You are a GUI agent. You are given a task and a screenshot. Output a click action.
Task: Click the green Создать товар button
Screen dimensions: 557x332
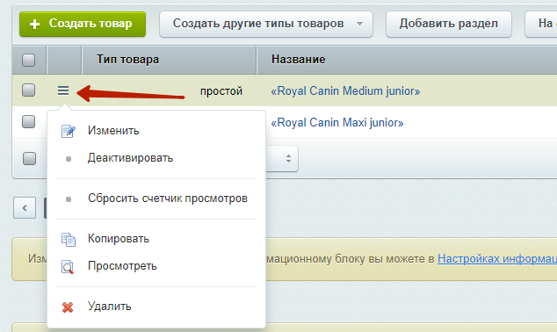pos(83,24)
